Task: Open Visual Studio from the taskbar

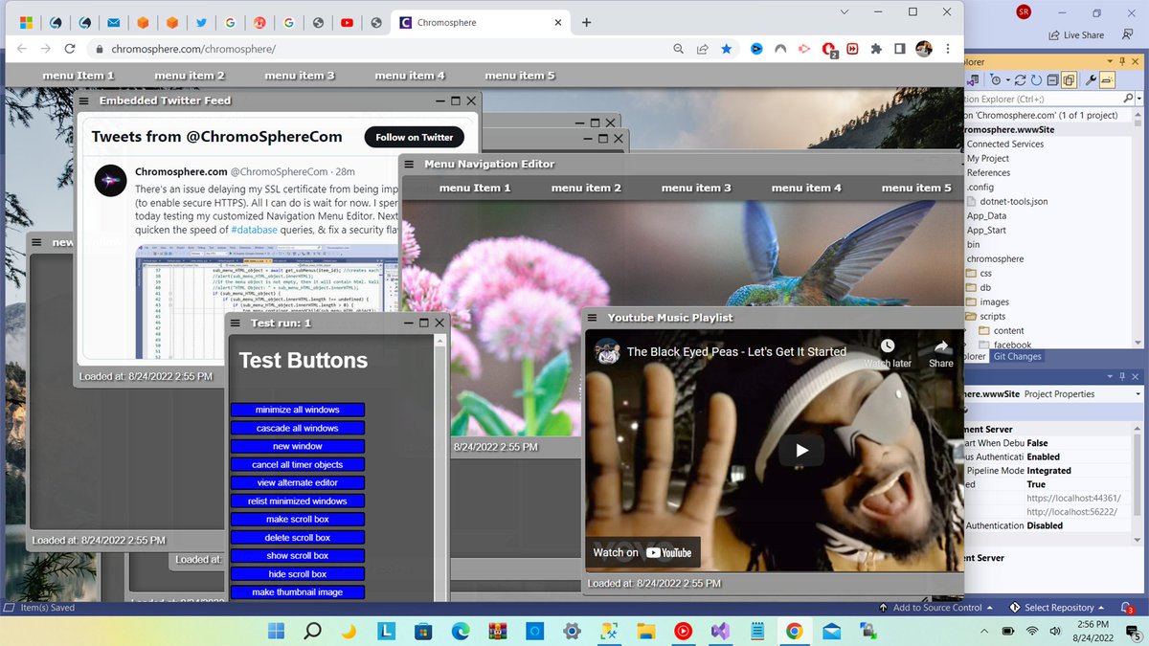Action: point(720,631)
